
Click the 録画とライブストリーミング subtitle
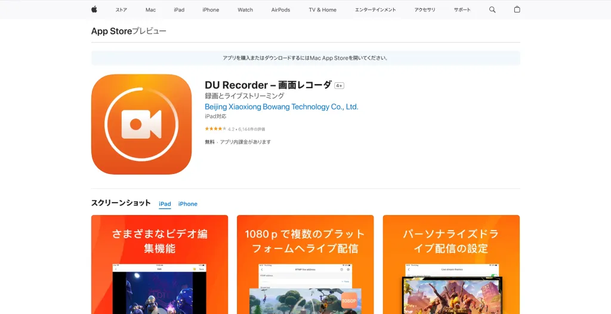point(244,96)
